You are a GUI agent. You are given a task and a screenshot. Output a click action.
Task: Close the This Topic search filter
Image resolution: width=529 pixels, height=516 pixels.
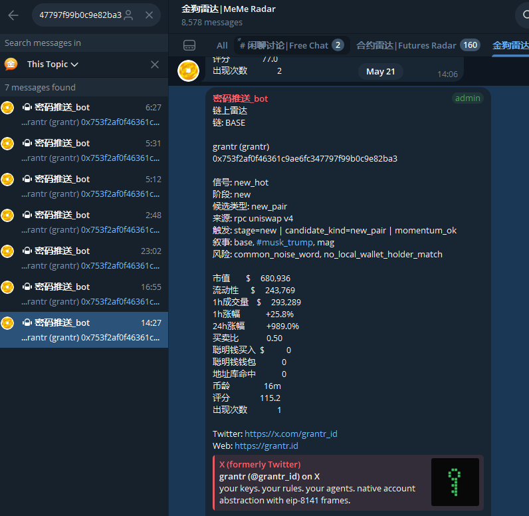coord(155,64)
